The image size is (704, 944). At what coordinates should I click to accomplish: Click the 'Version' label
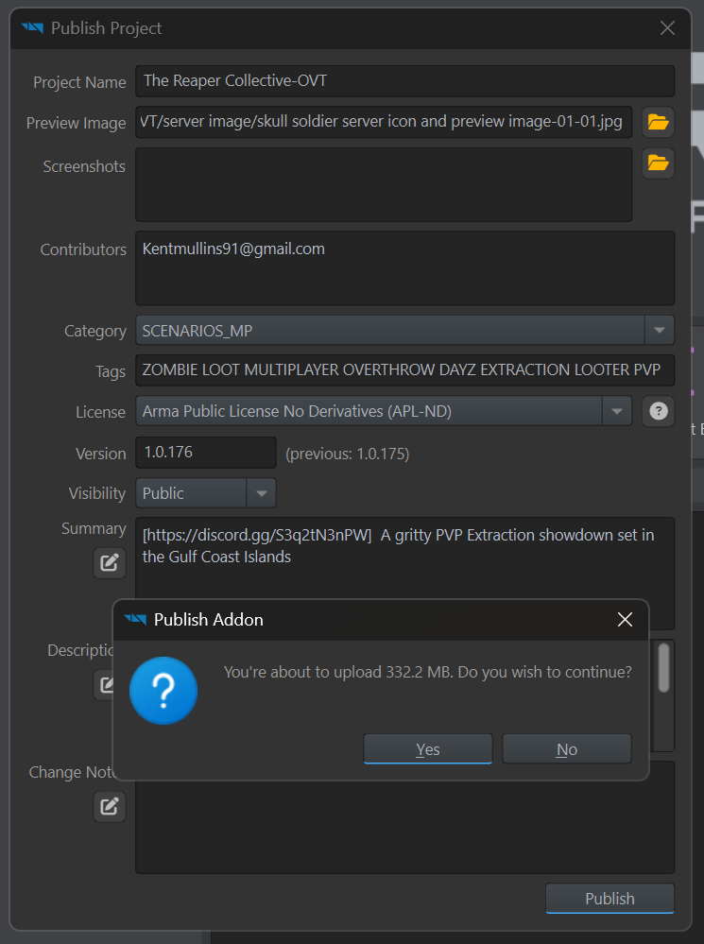click(100, 454)
